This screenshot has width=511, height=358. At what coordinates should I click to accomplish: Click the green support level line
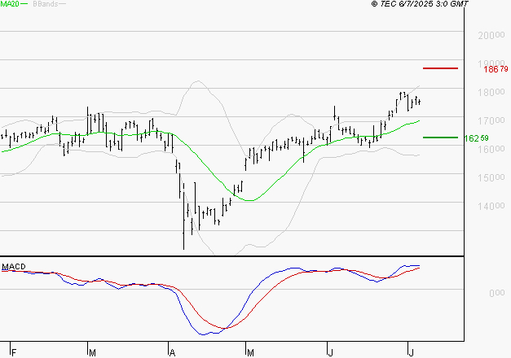[440, 138]
